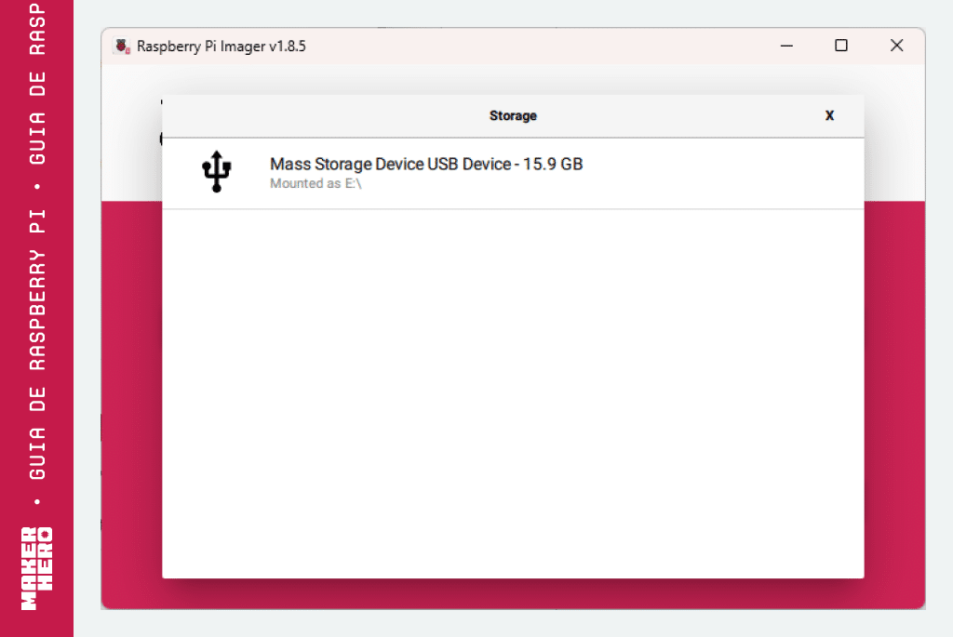Click the Raspberry Pi Imager logo in title bar
Viewport: 953px width, 637px height.
[x=122, y=46]
